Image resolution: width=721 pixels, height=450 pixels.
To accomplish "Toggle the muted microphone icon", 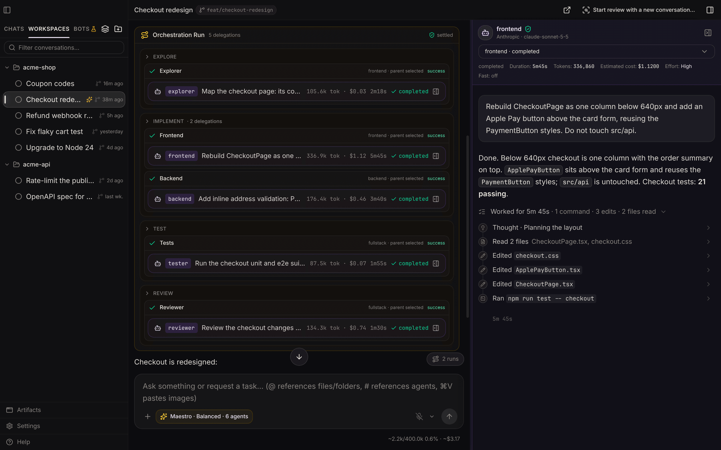I will 419,416.
